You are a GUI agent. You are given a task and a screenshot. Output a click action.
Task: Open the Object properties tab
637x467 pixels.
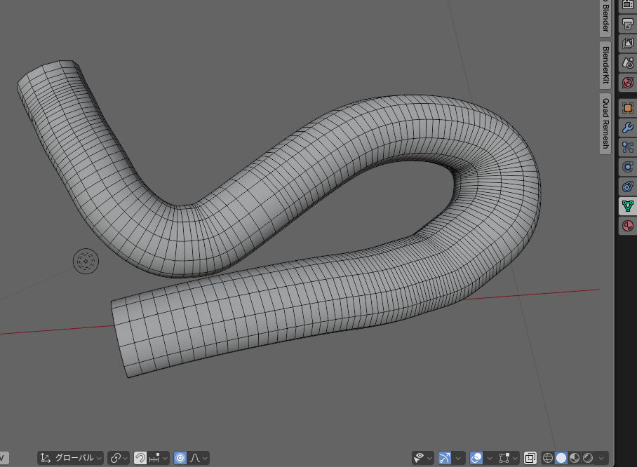pyautogui.click(x=628, y=108)
